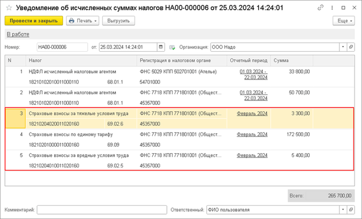Copy link to this document

click(320, 8)
